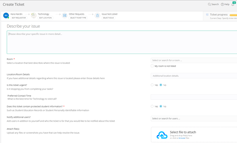Click the Issue Not Listed breadcrumb text
The height and width of the screenshot is (143, 237).
(109, 14)
